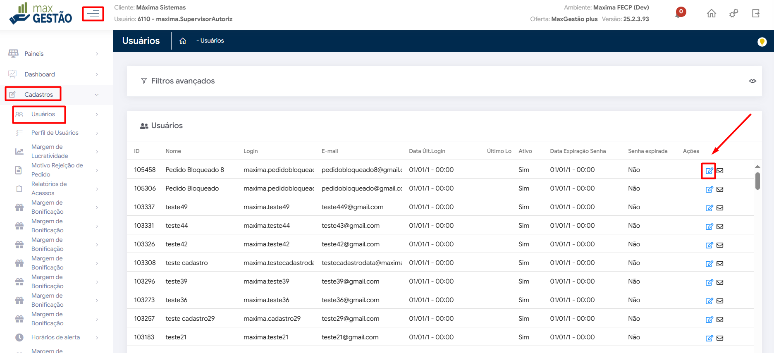Click the logout icon
The width and height of the screenshot is (774, 353).
point(756,14)
